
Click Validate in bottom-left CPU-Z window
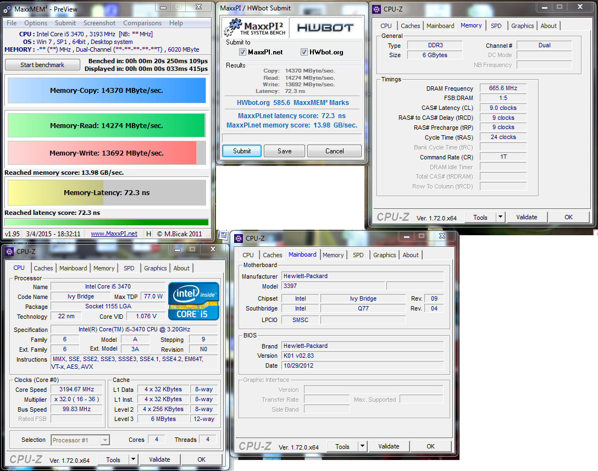click(159, 459)
